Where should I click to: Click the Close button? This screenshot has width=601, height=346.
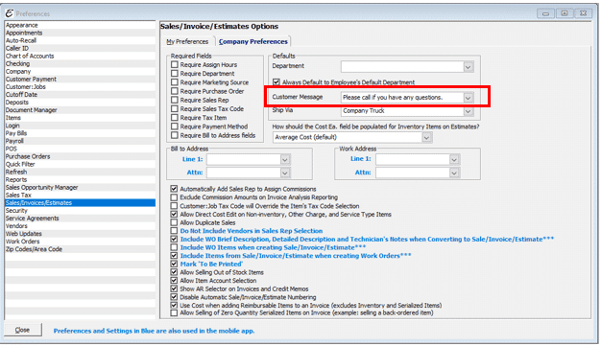point(23,330)
